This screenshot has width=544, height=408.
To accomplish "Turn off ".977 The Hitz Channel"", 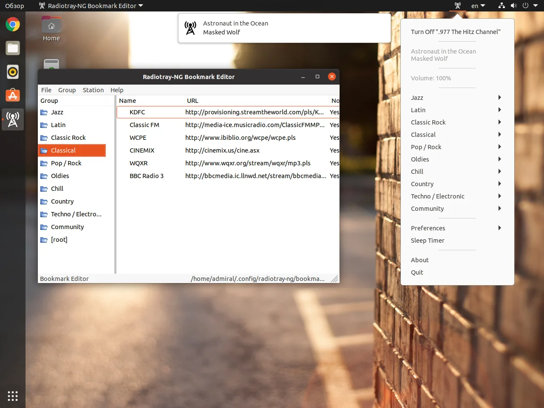I will click(456, 31).
